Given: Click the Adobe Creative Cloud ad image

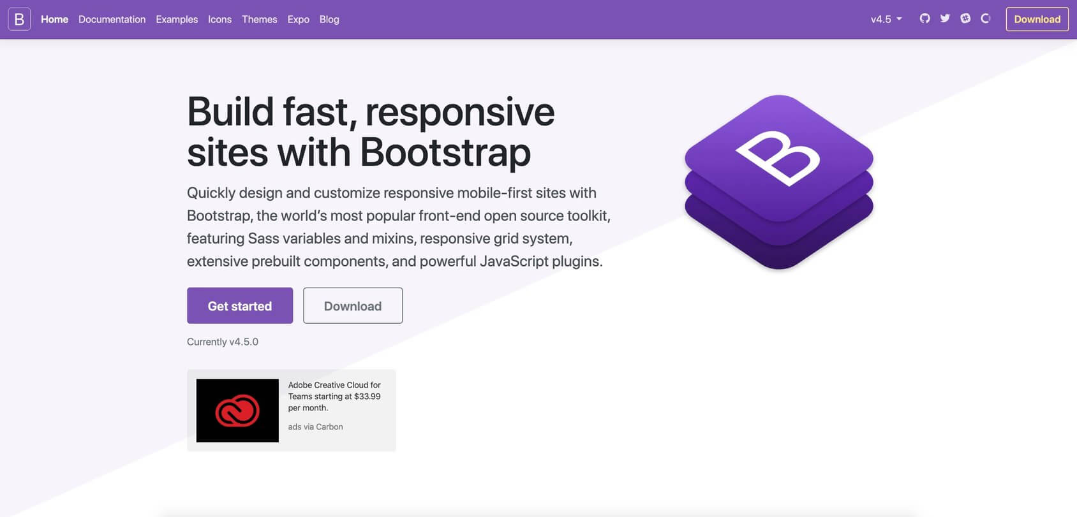Looking at the screenshot, I should (x=237, y=411).
